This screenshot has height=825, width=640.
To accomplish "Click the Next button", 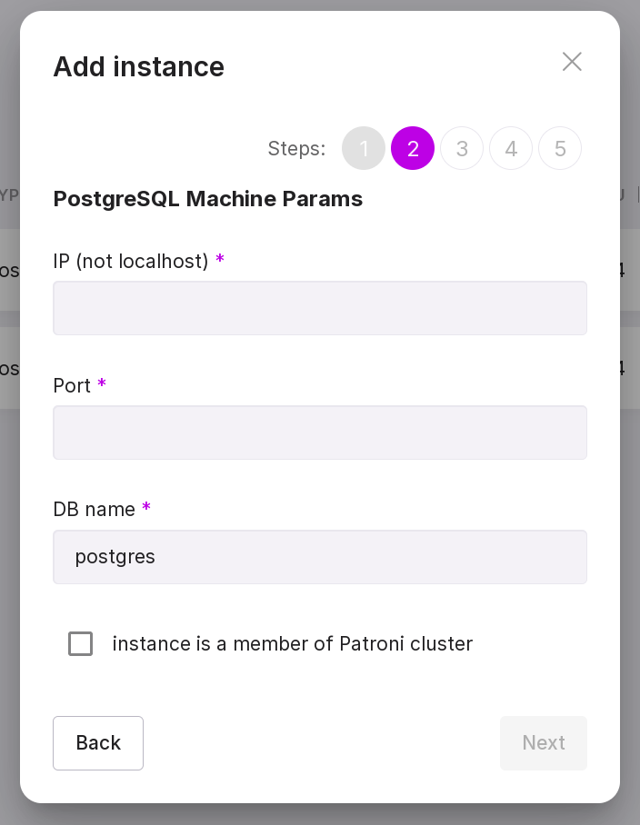I will [x=544, y=743].
